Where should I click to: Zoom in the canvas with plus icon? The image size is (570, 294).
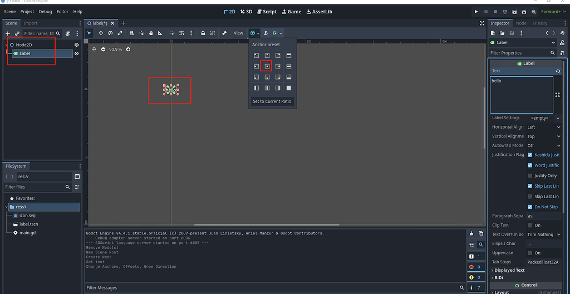[x=128, y=49]
